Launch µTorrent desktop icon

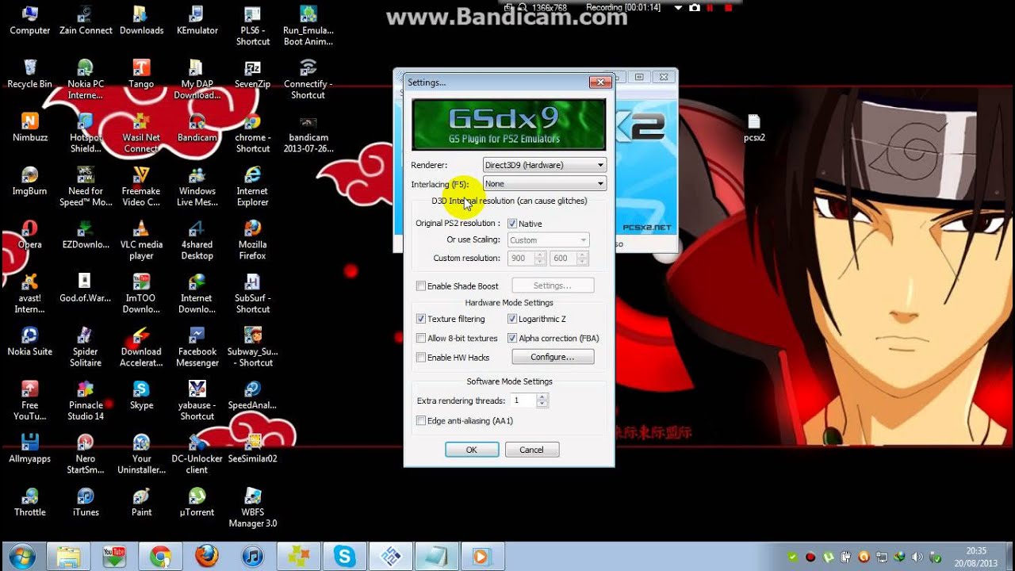click(197, 501)
